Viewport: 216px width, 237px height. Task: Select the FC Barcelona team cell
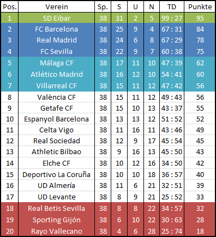56,29
